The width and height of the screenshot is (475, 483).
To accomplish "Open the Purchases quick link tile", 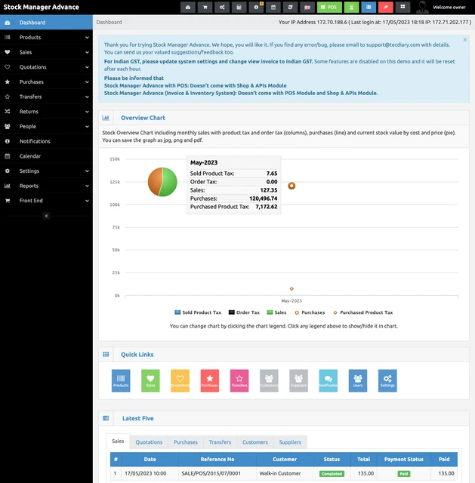I will pyautogui.click(x=210, y=380).
